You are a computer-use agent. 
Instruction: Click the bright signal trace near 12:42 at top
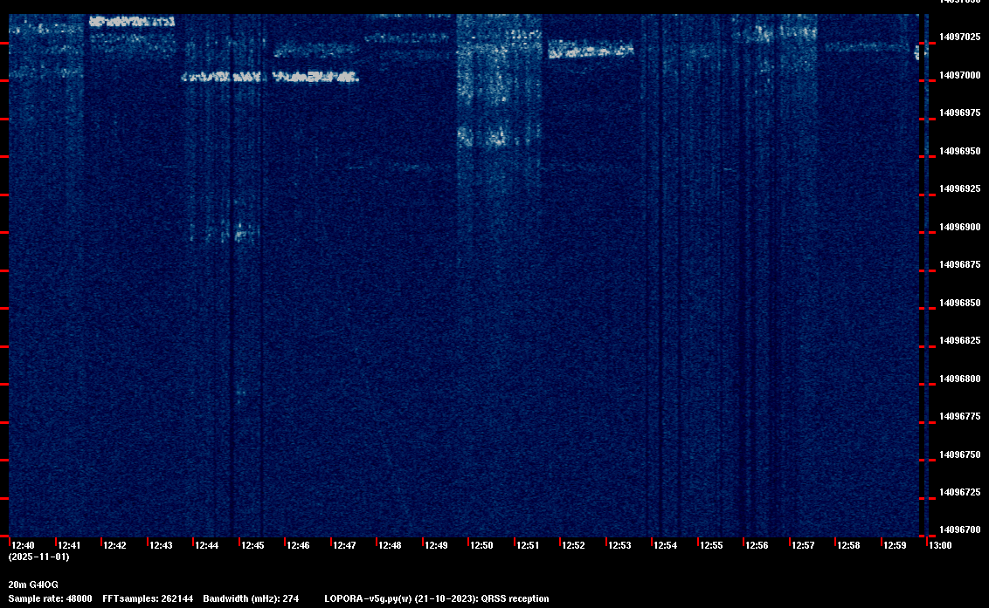tap(132, 22)
